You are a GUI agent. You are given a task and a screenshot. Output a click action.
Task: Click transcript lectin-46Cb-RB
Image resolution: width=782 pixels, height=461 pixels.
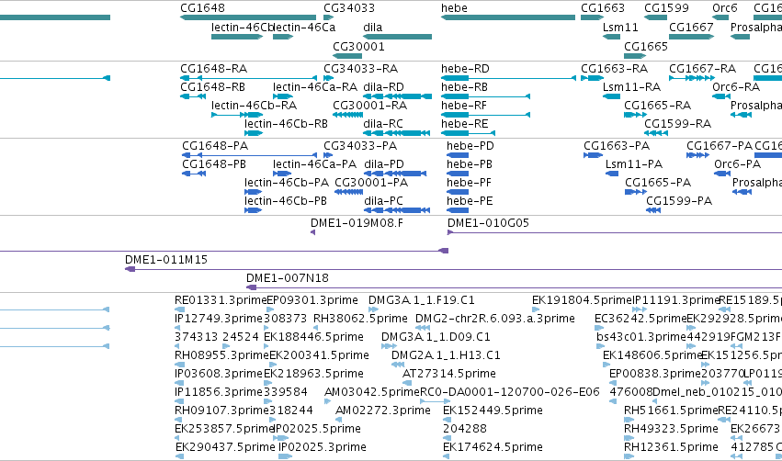tap(254, 133)
